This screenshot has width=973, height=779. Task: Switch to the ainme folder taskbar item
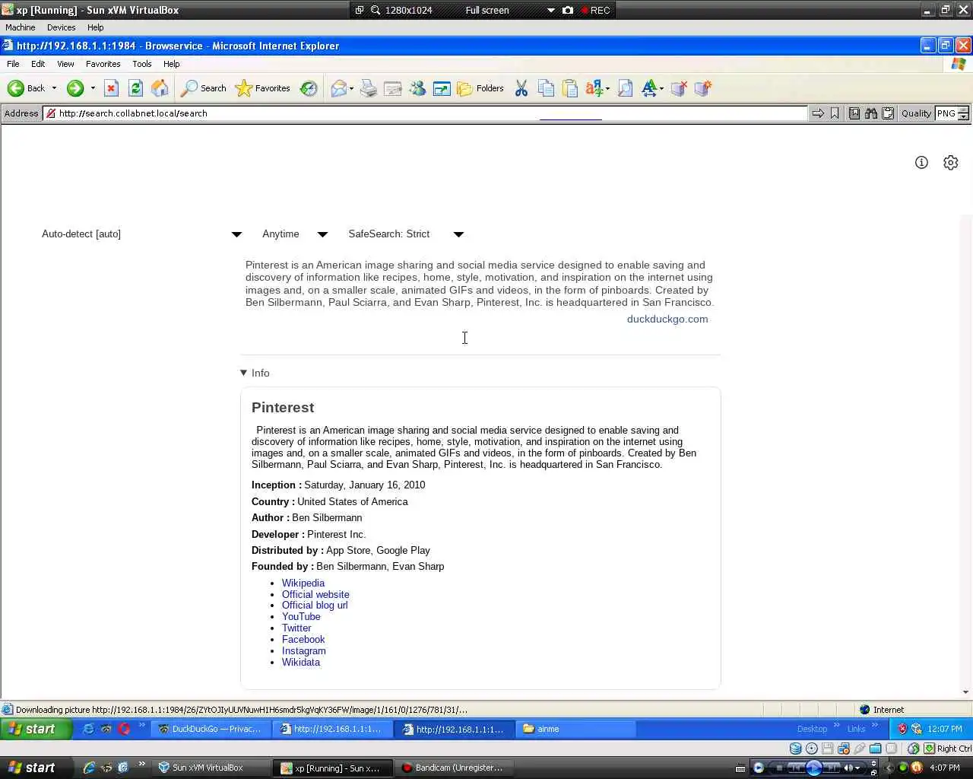point(576,729)
